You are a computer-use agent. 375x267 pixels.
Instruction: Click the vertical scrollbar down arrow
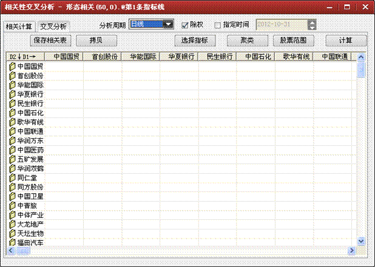(x=361, y=241)
